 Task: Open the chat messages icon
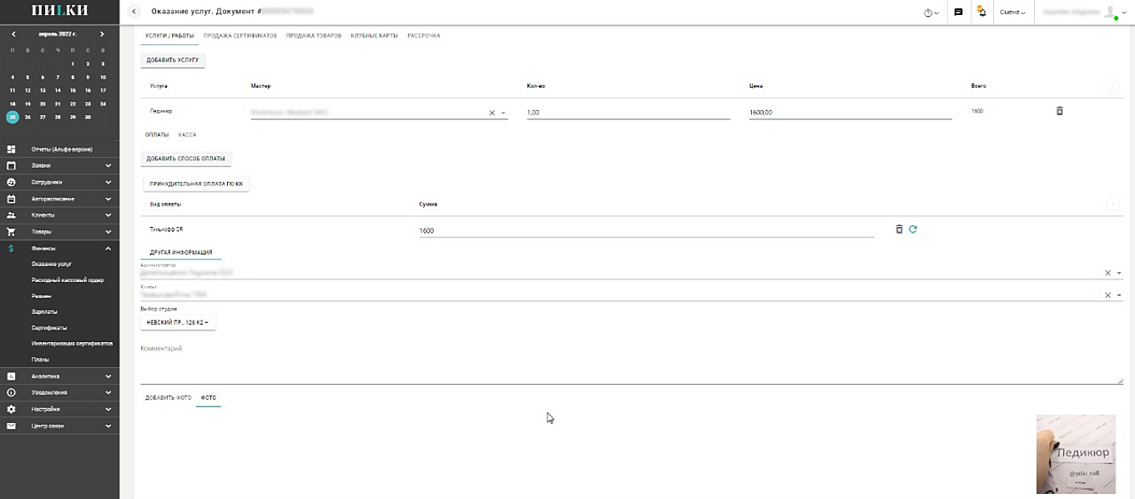[x=958, y=12]
